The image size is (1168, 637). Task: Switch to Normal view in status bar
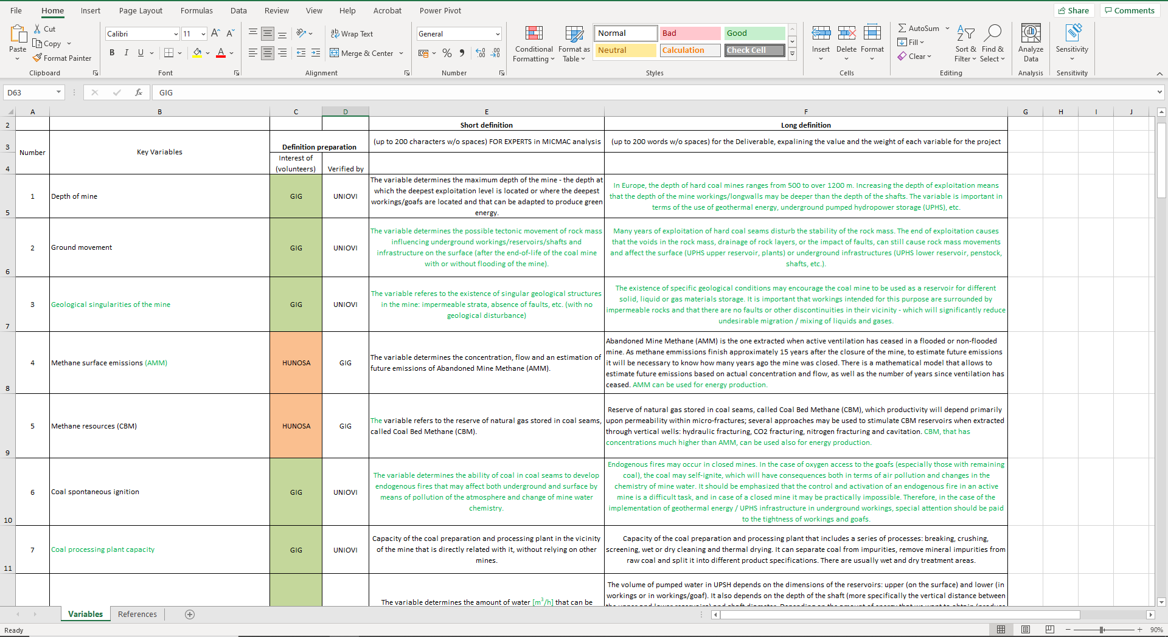(x=1001, y=630)
